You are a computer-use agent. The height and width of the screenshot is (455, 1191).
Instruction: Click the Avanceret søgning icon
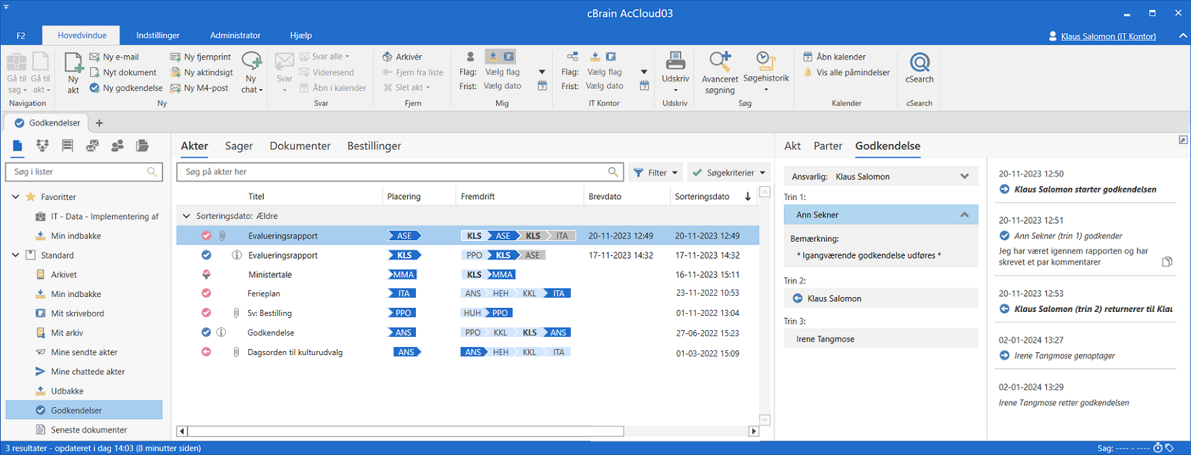(x=720, y=61)
